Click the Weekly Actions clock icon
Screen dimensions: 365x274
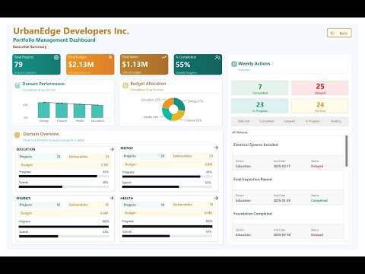click(x=234, y=64)
